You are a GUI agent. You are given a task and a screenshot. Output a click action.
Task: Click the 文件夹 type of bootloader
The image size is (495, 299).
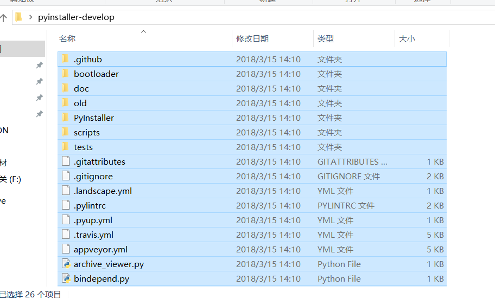(329, 74)
